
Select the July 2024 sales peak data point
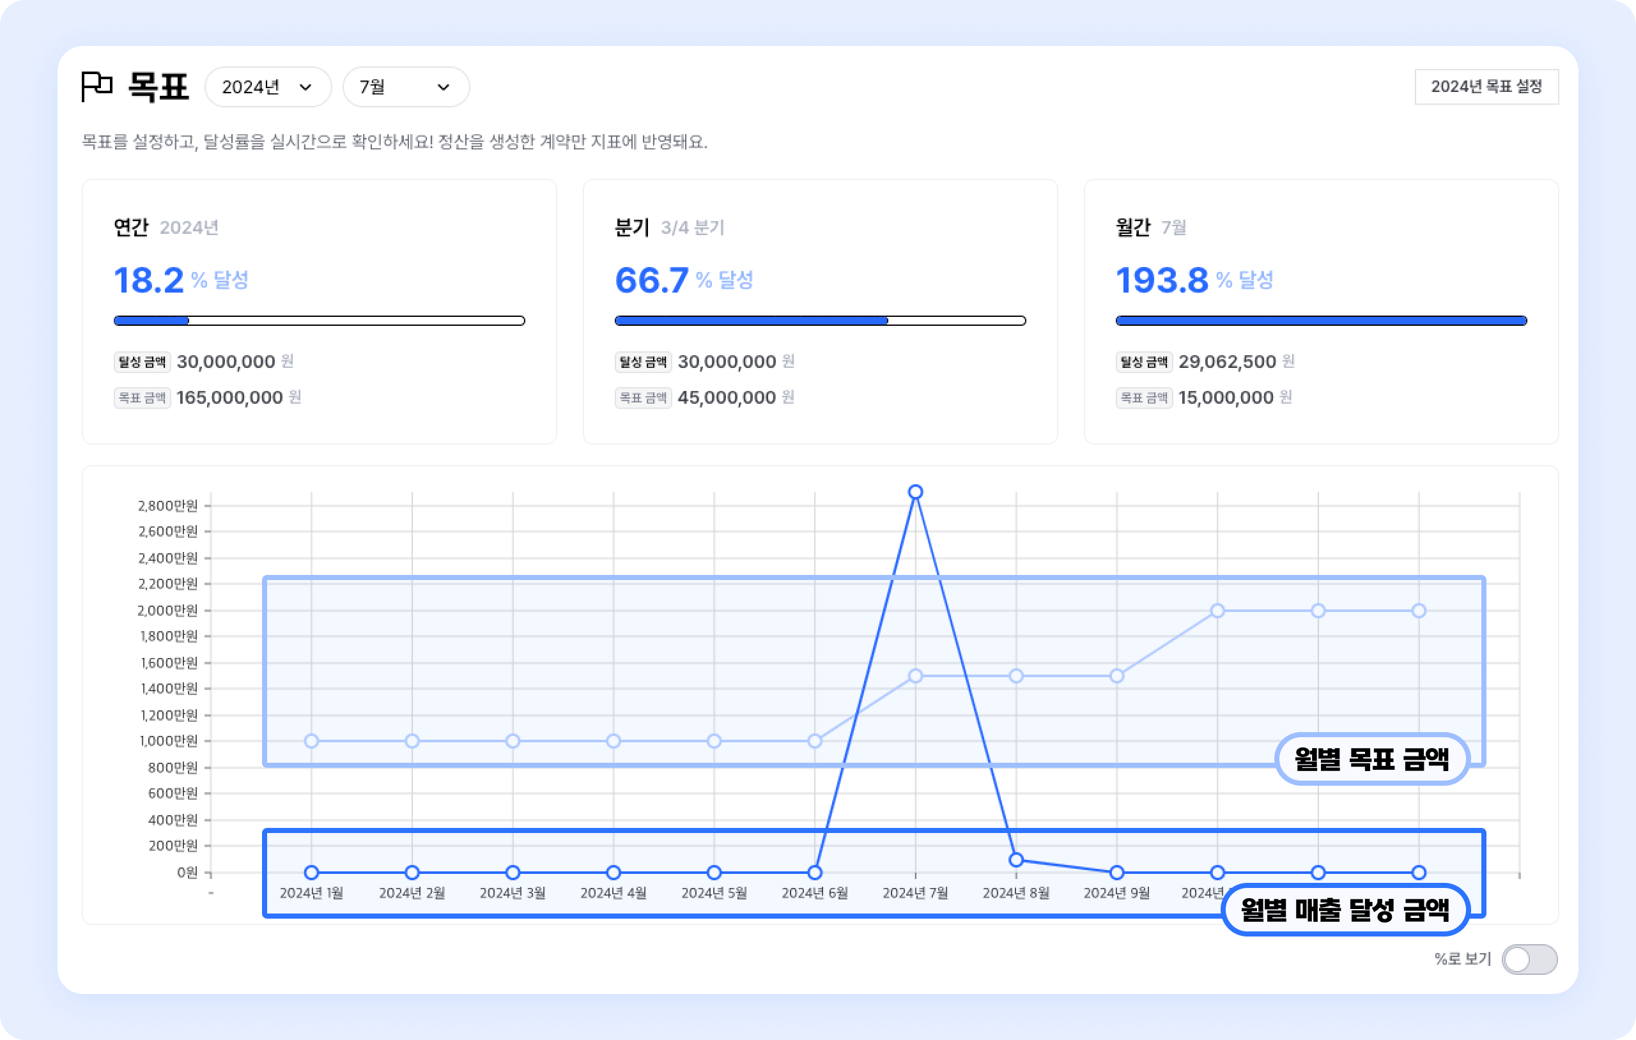(915, 492)
